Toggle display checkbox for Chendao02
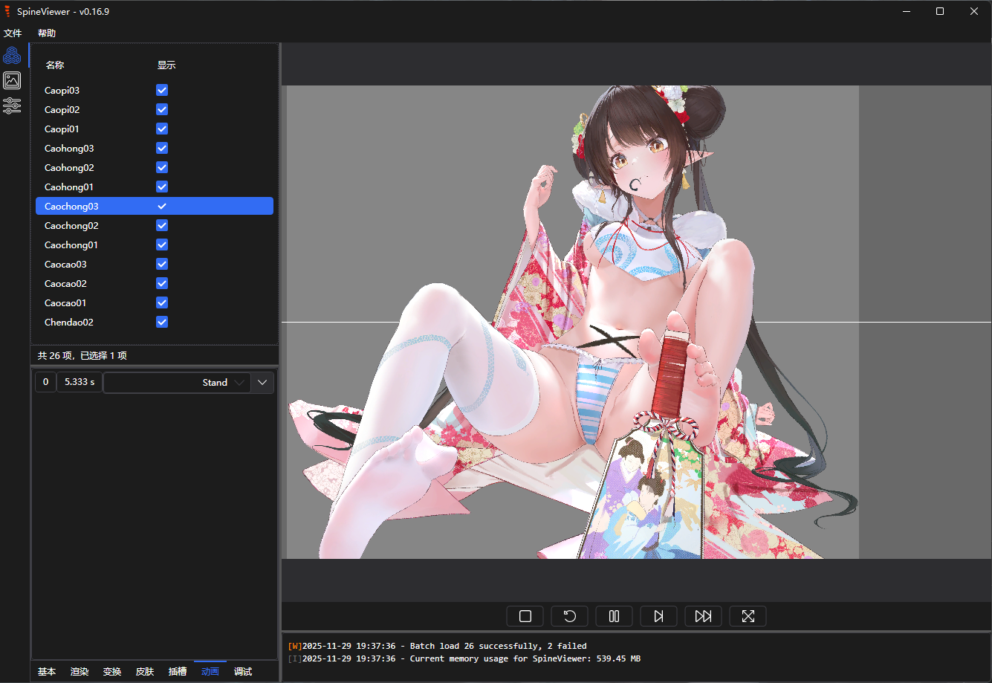The width and height of the screenshot is (992, 683). pos(162,322)
